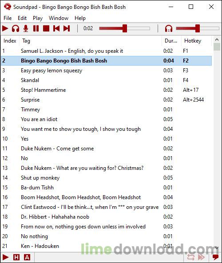Skip to the next sound
Screen dimensions: 222x263
67,28
